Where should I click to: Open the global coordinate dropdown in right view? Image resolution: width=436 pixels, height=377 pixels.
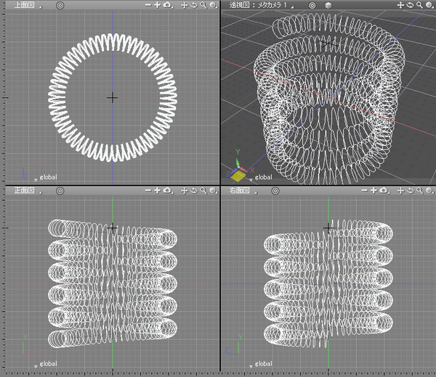(261, 364)
